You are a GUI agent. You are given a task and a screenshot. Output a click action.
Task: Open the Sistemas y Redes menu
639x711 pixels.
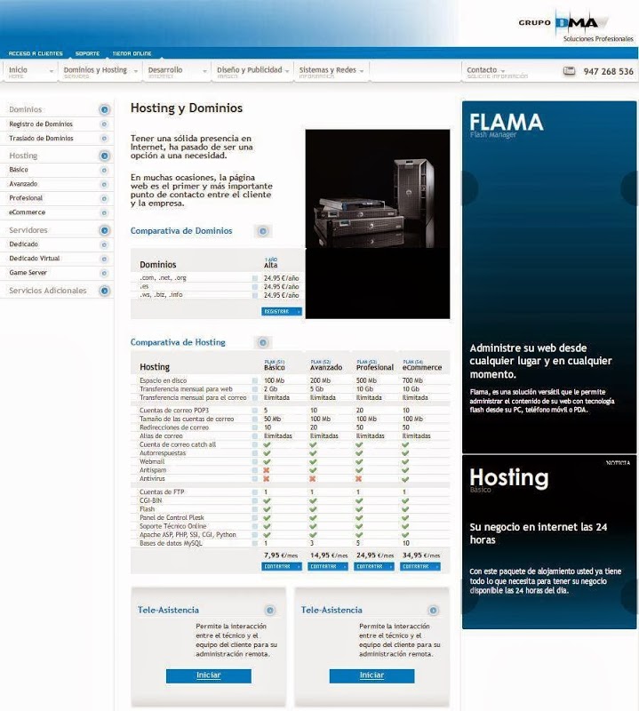pos(327,70)
